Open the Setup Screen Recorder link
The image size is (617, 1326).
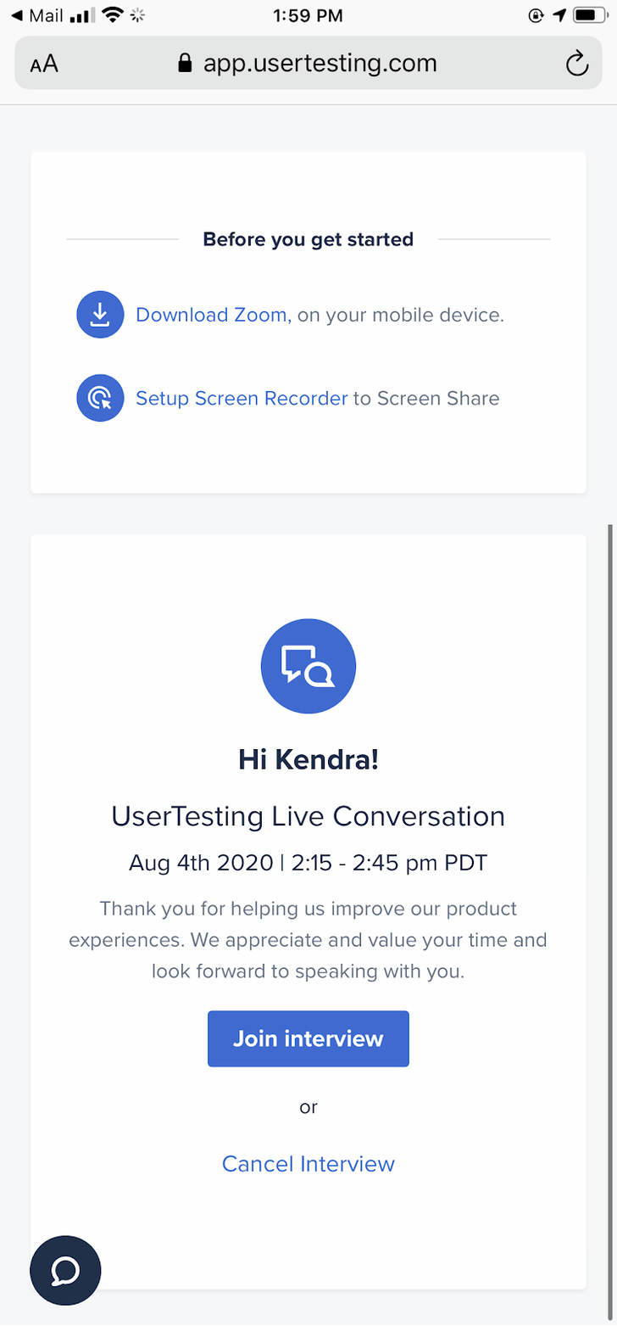coord(242,398)
